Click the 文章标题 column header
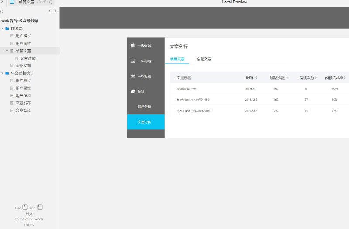This screenshot has width=349, height=229. [x=184, y=78]
